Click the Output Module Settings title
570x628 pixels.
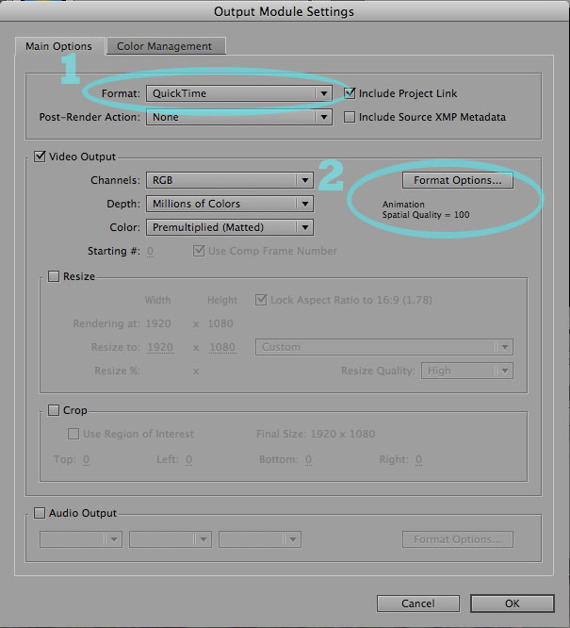coord(284,11)
